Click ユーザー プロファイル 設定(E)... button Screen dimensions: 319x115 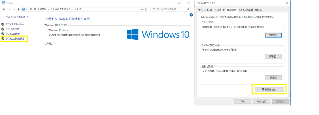[273, 56]
